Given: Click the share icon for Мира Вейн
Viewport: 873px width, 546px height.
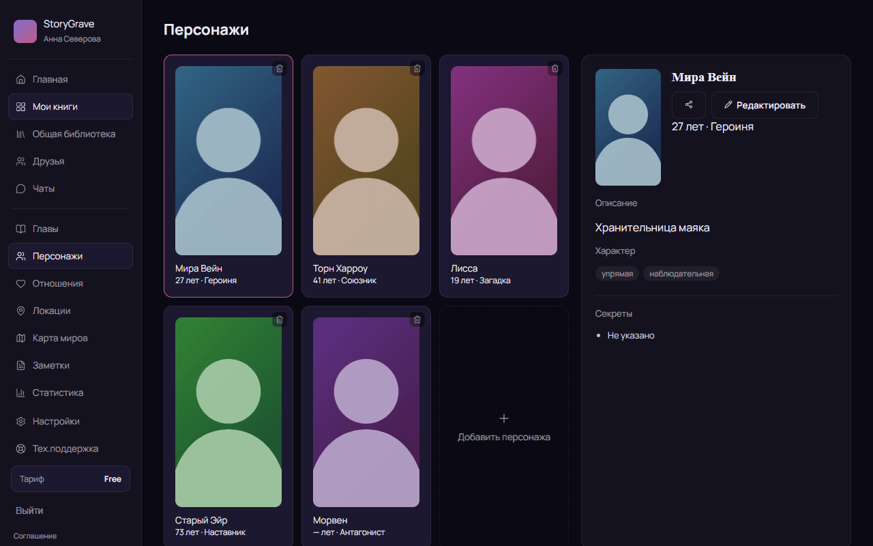Looking at the screenshot, I should (689, 105).
